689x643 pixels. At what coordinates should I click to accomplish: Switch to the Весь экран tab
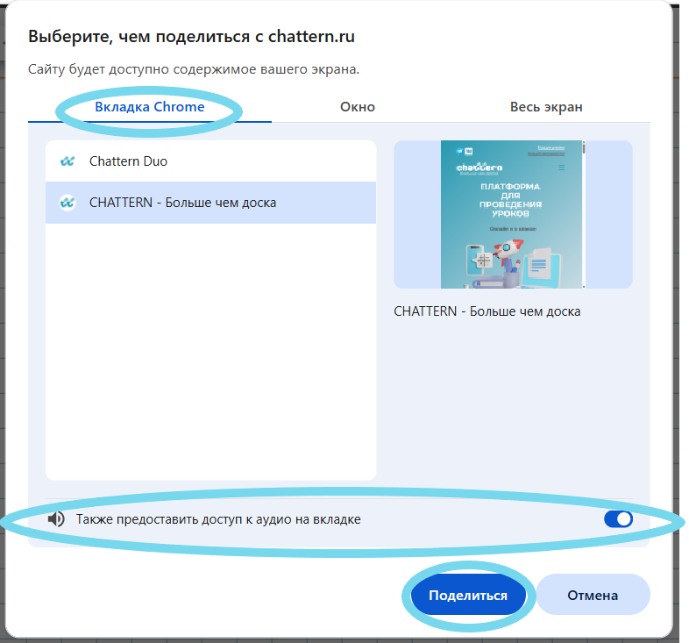click(546, 107)
